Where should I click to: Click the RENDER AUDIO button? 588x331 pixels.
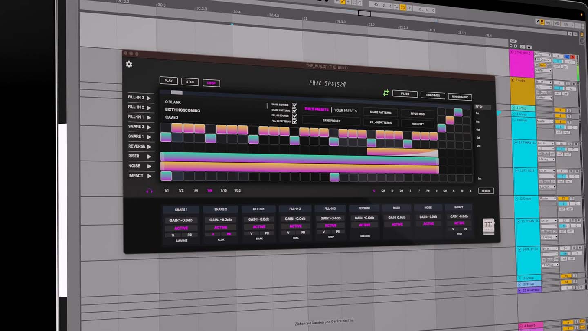click(x=460, y=97)
